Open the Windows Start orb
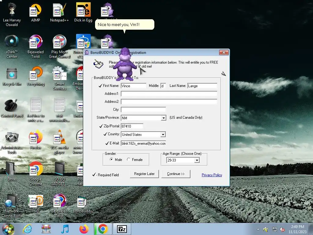The width and height of the screenshot is (313, 235). [8, 229]
